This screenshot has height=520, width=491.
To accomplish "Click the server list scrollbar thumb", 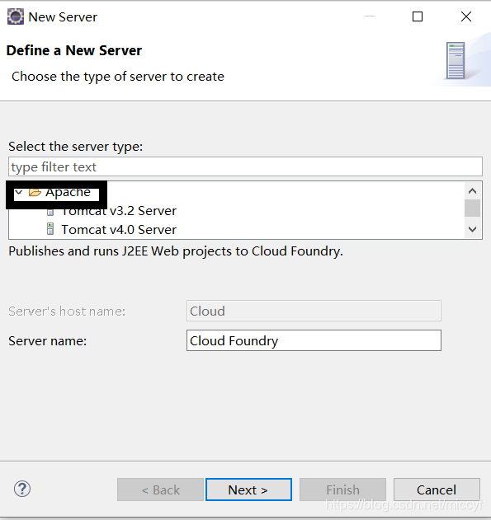I will (472, 208).
